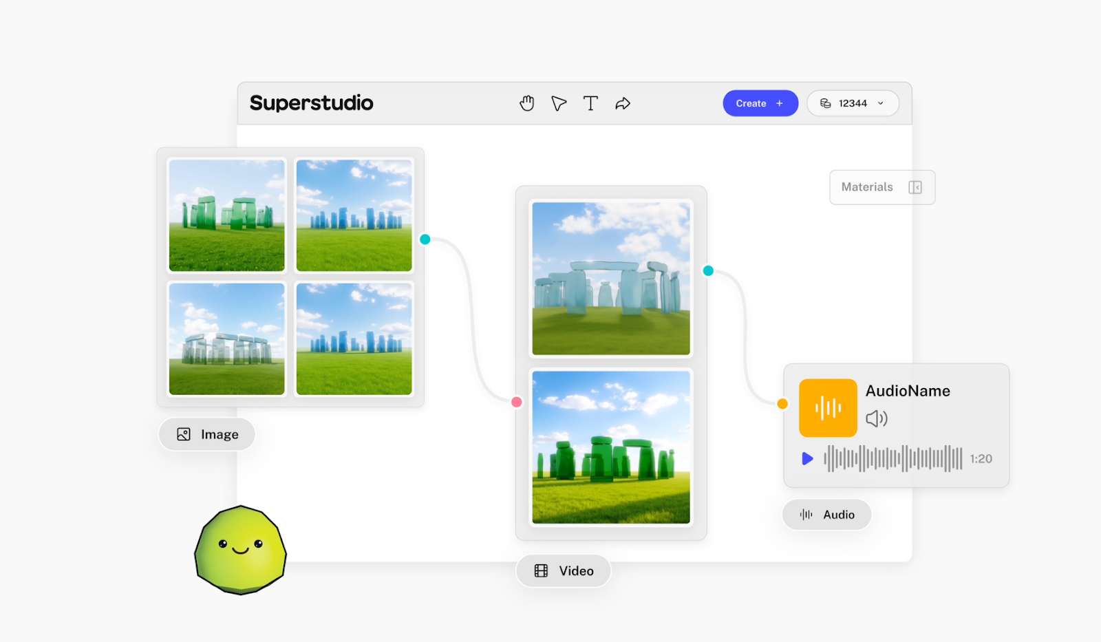Select the top-right blue stones image thumbnail
1101x642 pixels.
[354, 215]
